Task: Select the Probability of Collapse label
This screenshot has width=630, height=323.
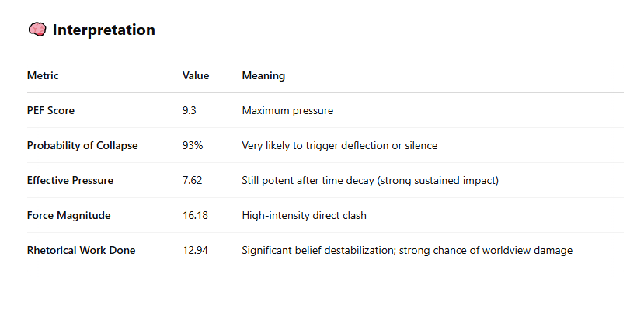Action: [x=82, y=145]
